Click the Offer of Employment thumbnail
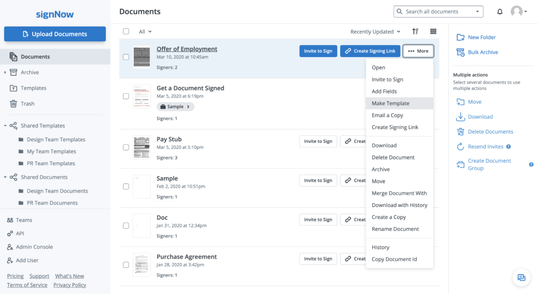538x294 pixels. click(x=141, y=57)
